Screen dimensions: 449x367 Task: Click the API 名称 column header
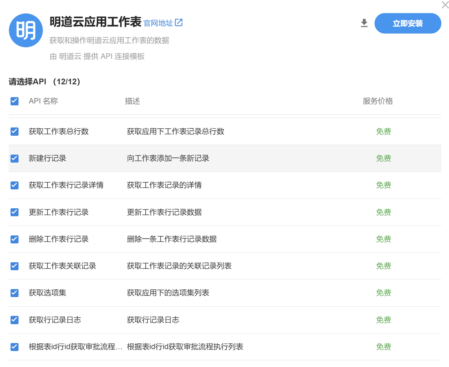coord(43,101)
